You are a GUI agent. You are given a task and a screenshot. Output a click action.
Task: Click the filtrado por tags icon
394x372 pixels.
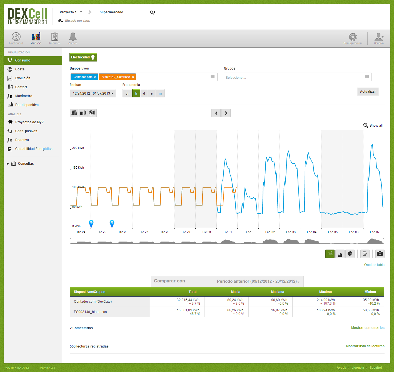coord(60,21)
